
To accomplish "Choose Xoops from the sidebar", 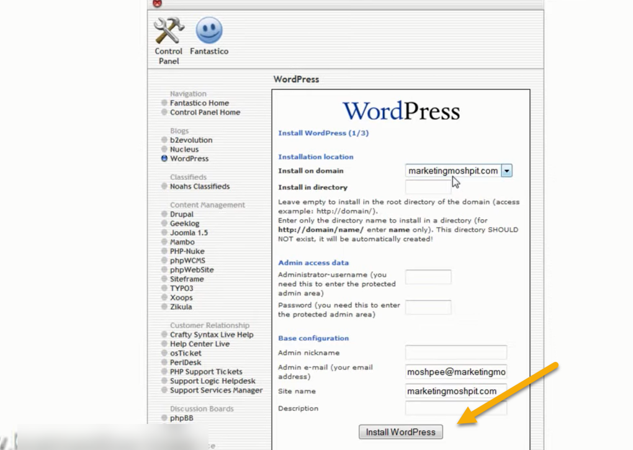I will click(181, 298).
